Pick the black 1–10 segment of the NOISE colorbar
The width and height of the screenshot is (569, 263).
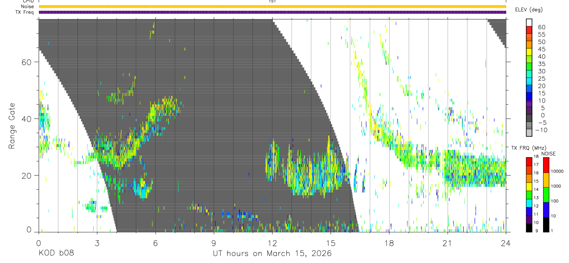point(545,224)
